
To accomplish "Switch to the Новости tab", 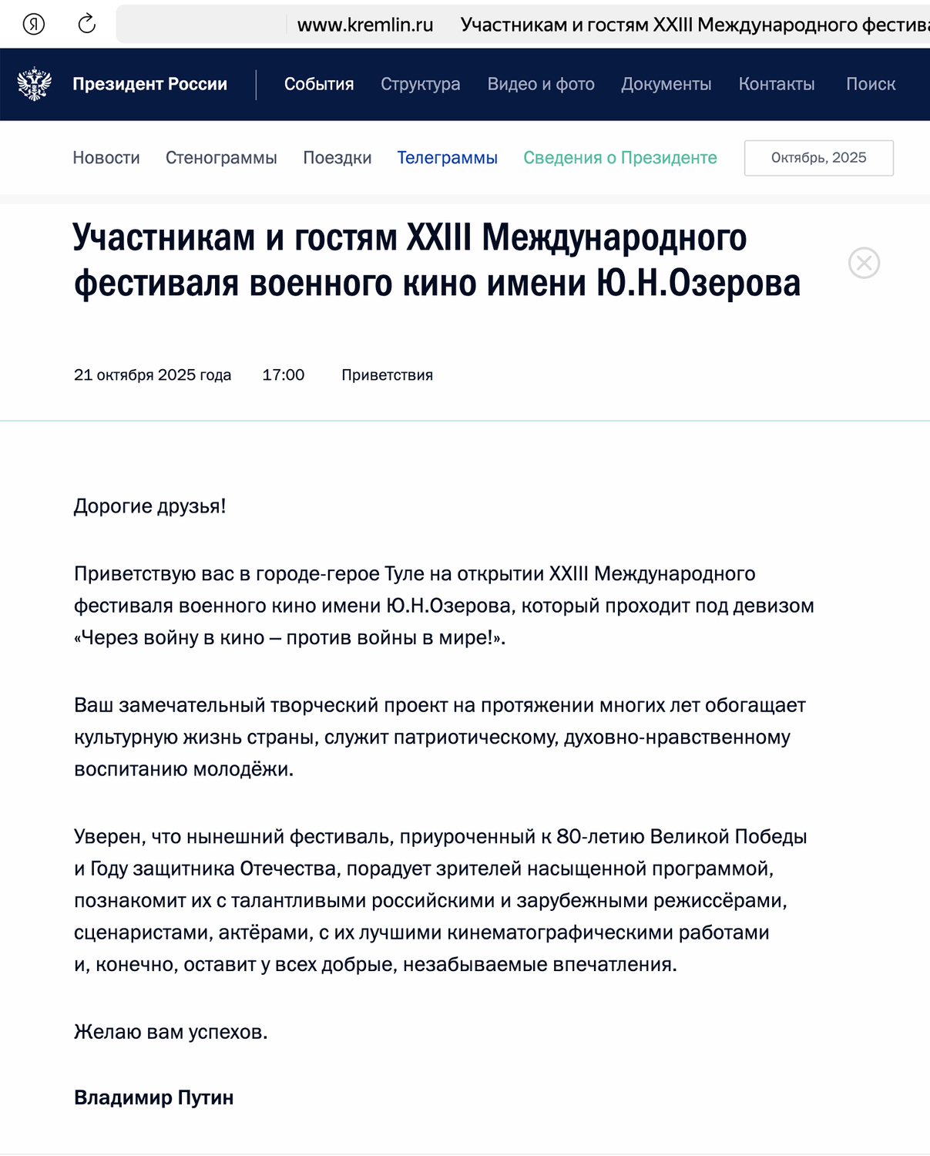I will 106,158.
